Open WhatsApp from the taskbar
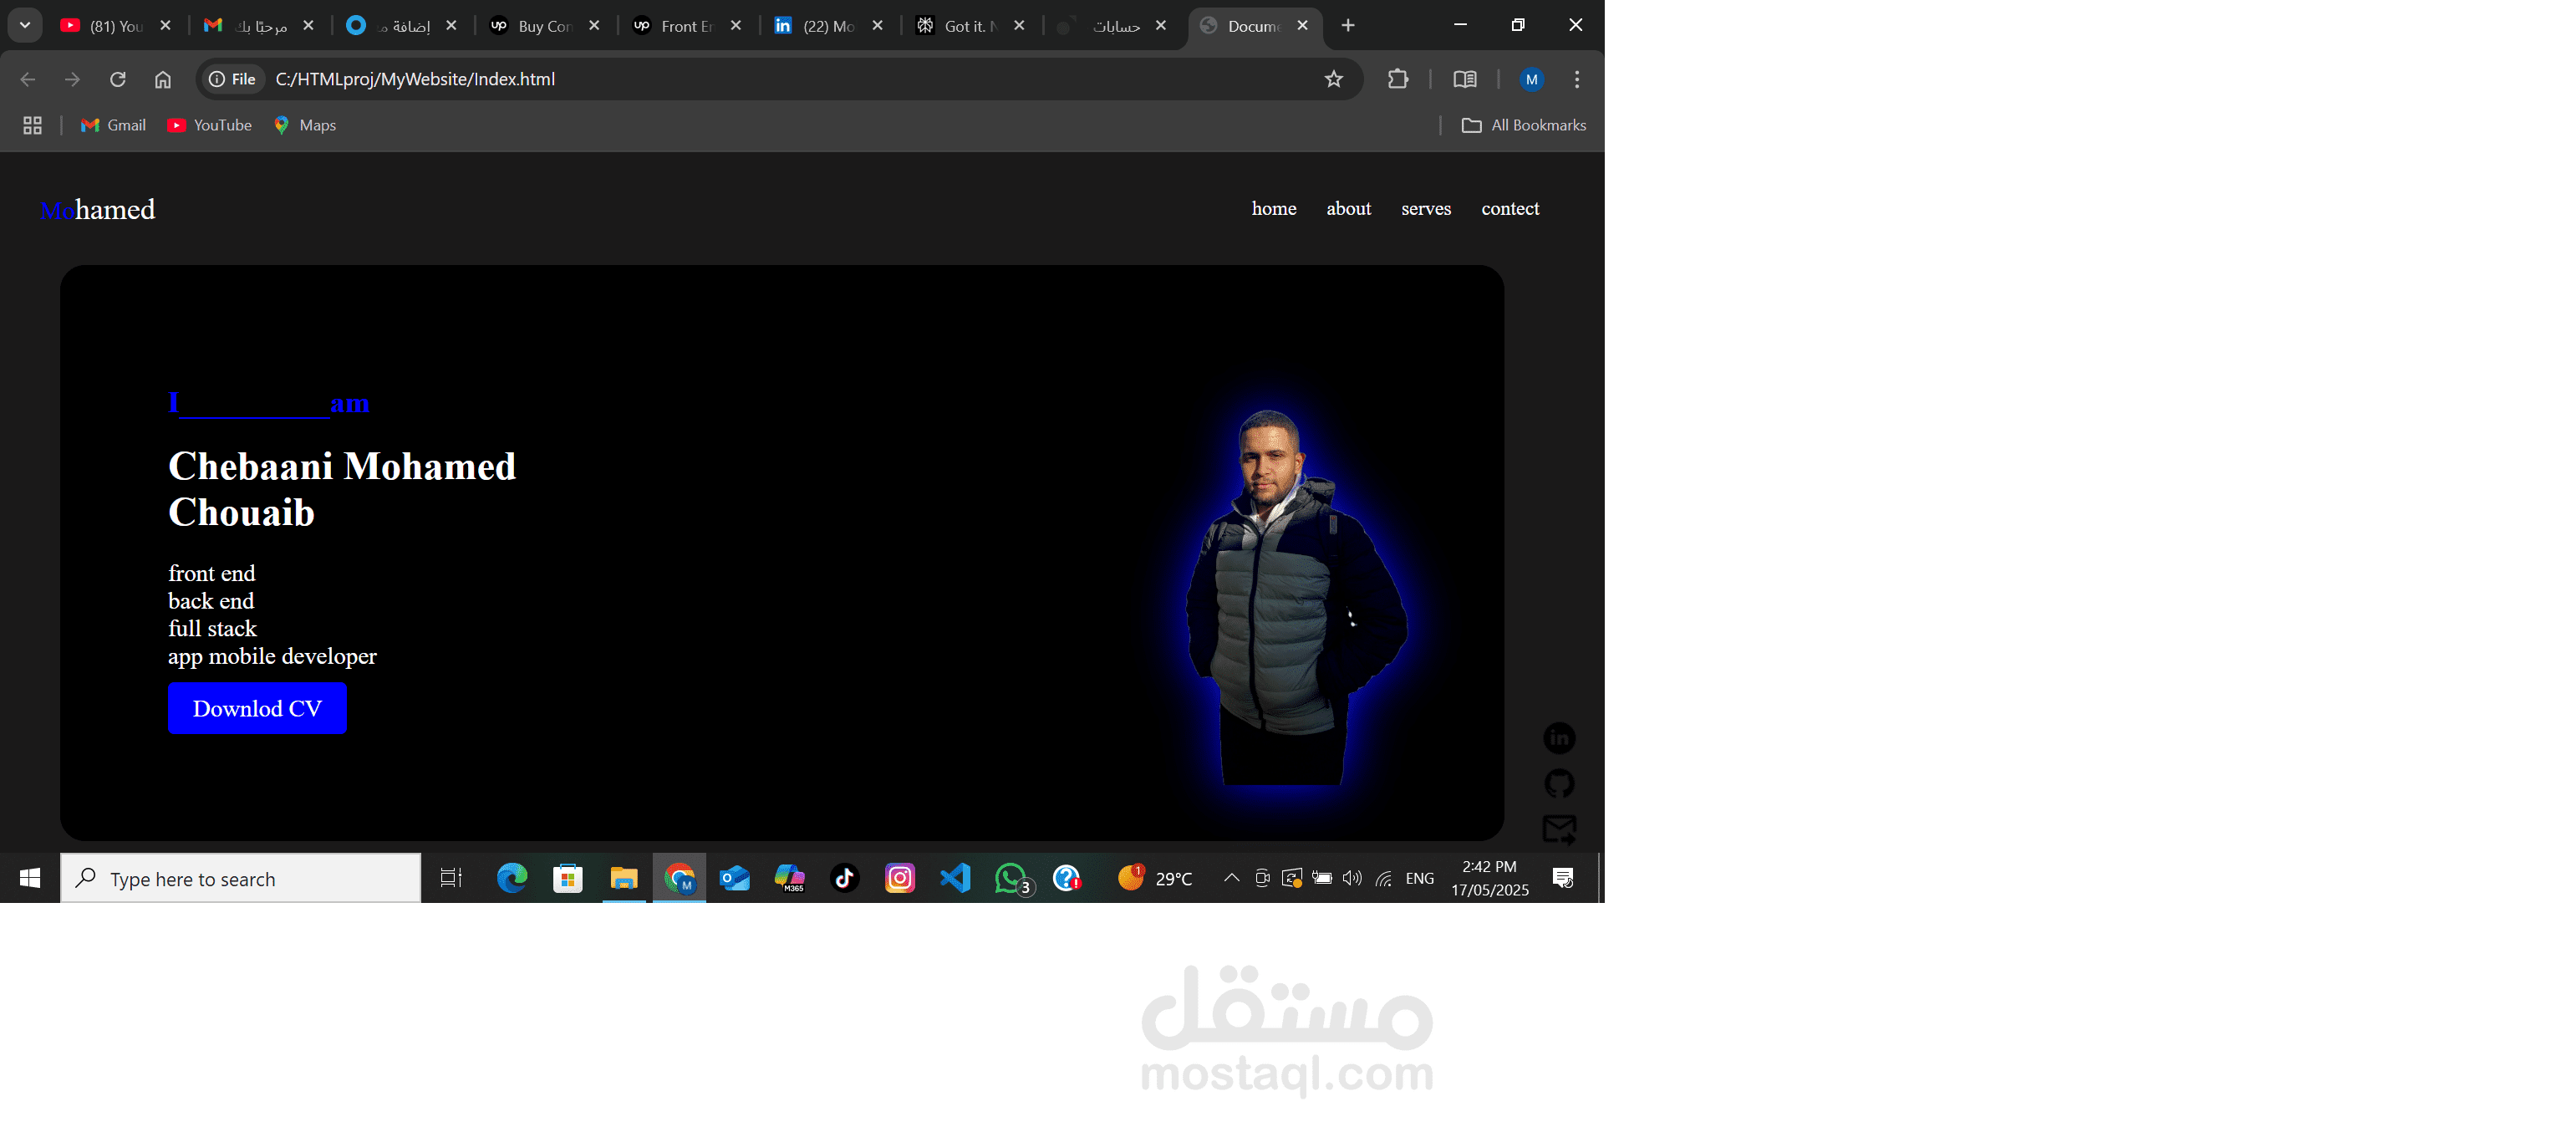 pyautogui.click(x=1012, y=878)
